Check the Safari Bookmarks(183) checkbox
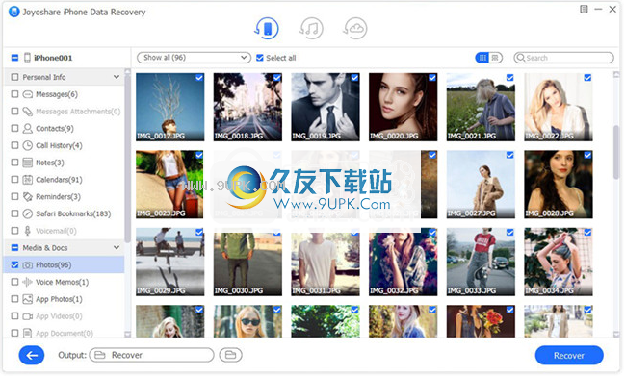The image size is (625, 376). pyautogui.click(x=14, y=213)
